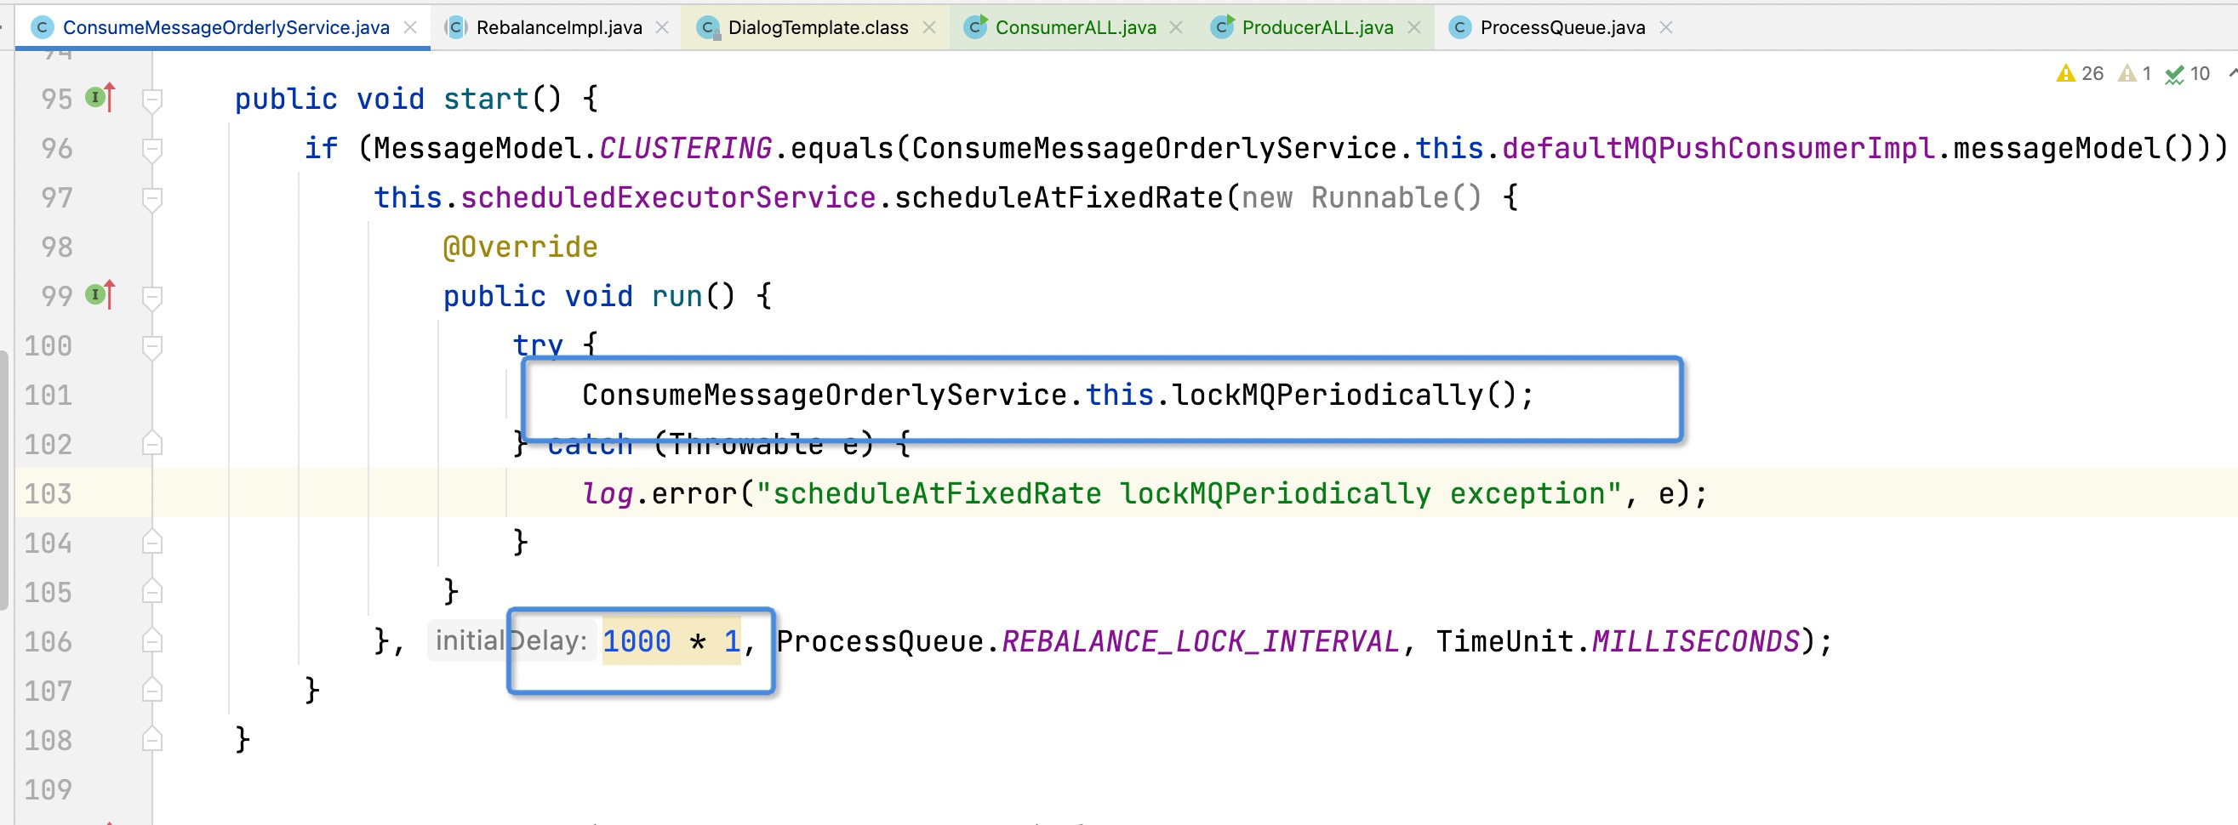Click the class icon on ProcessQueue.java tab

[x=1459, y=28]
